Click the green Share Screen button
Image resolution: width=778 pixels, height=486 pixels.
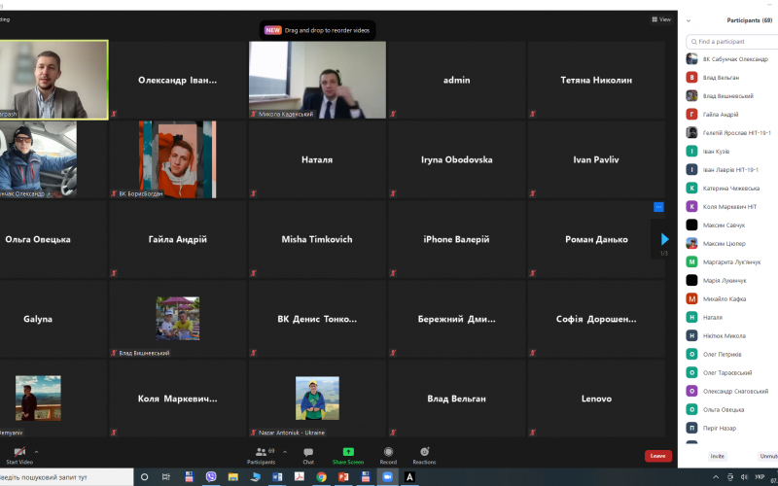point(348,455)
